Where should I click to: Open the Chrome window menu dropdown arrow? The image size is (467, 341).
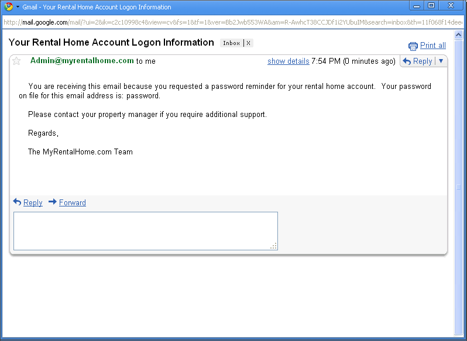[x=18, y=6]
